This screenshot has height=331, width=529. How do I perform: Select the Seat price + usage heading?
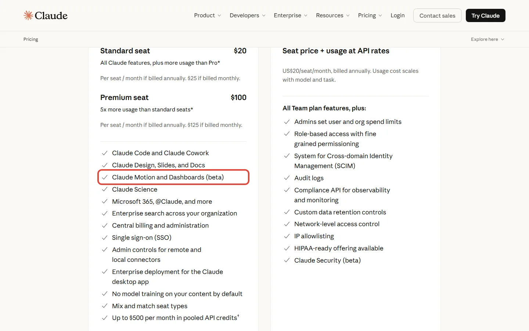point(336,51)
